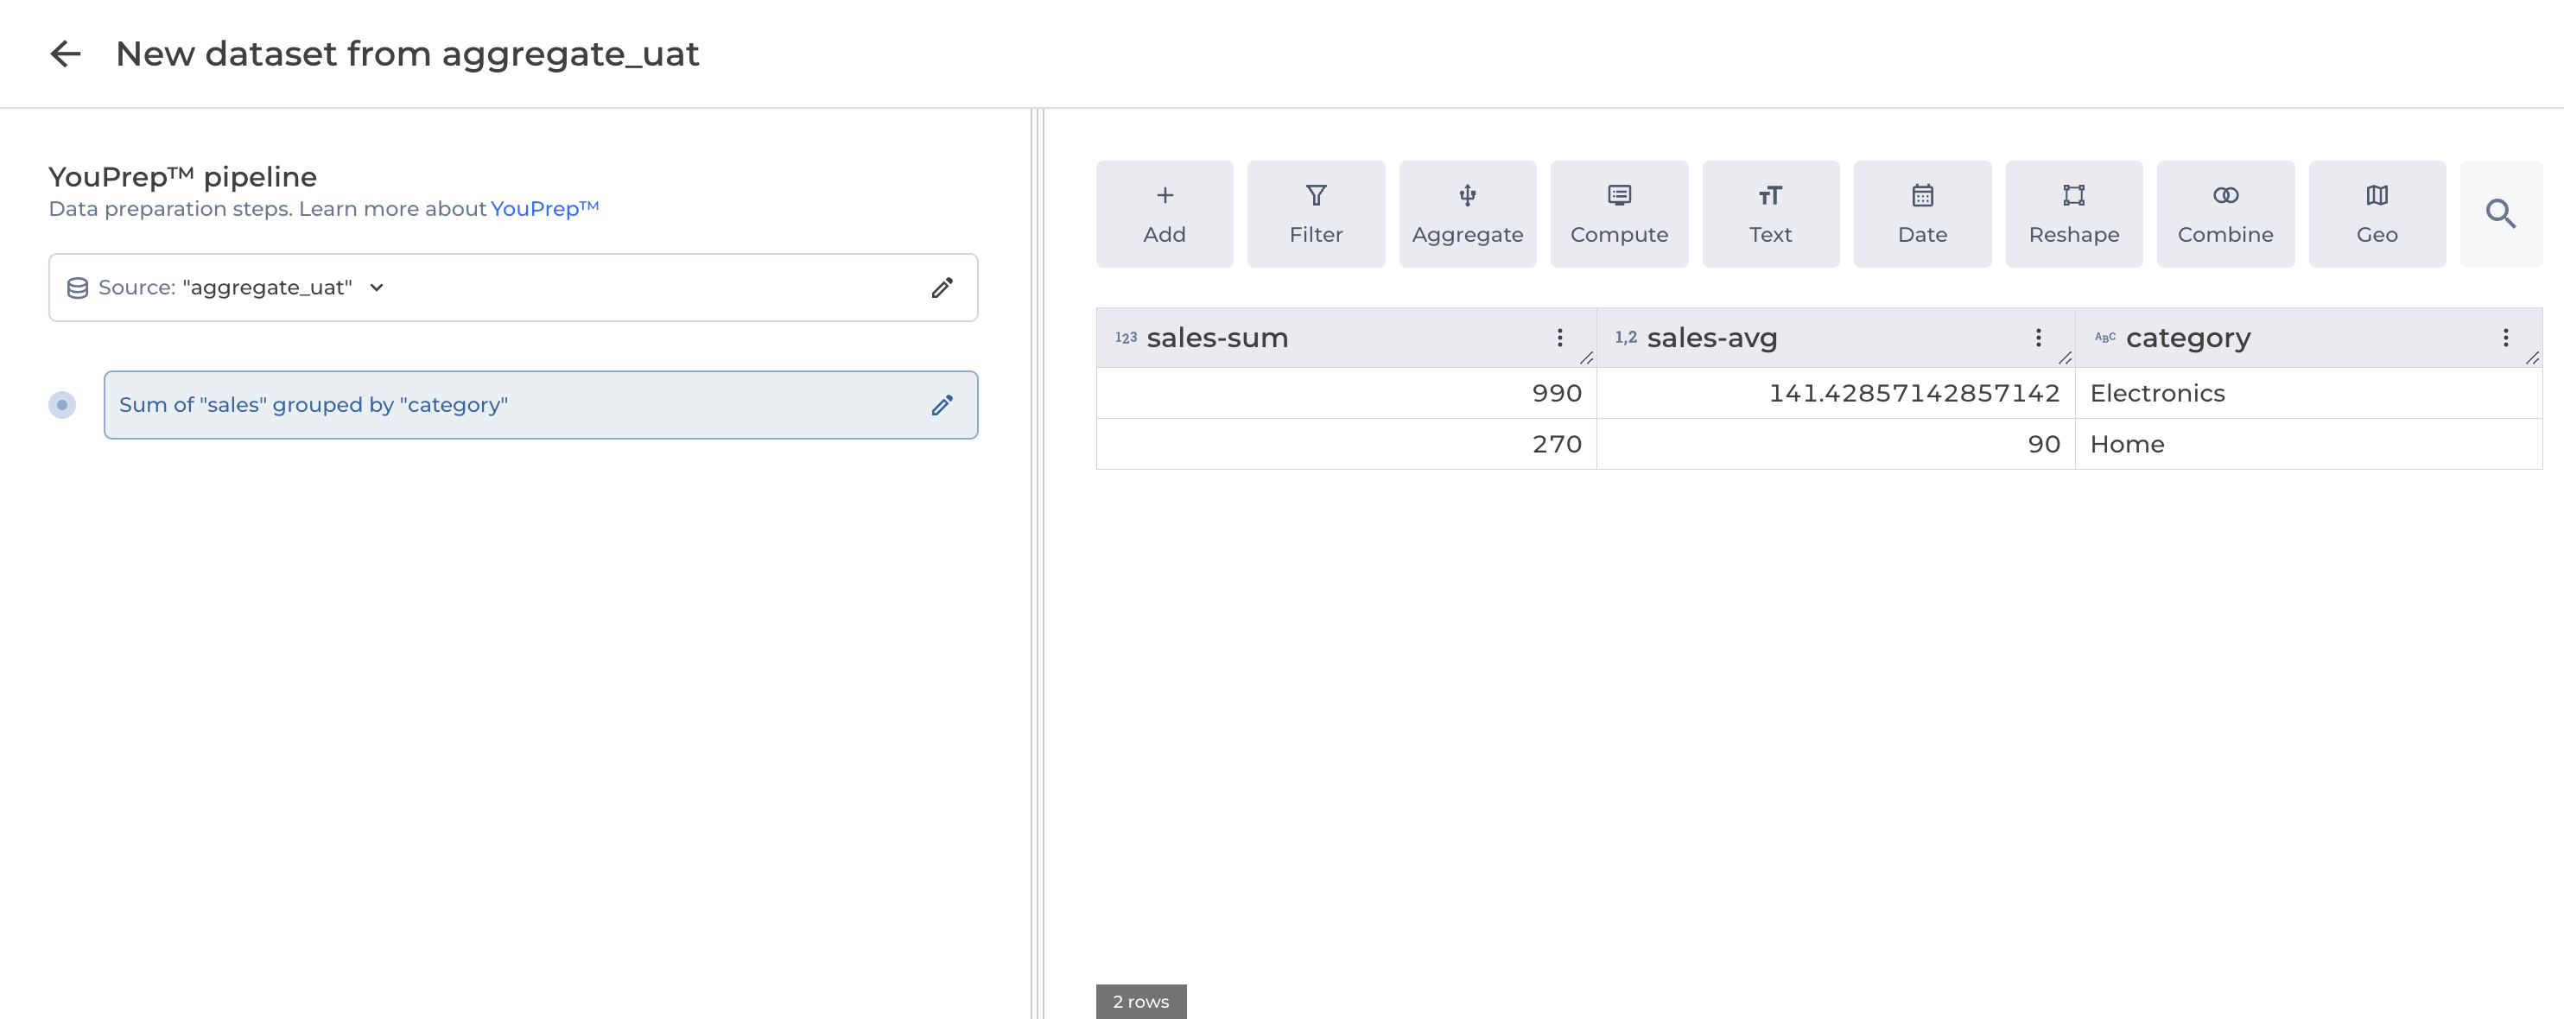
Task: Go back using the left arrow icon
Action: click(x=65, y=54)
